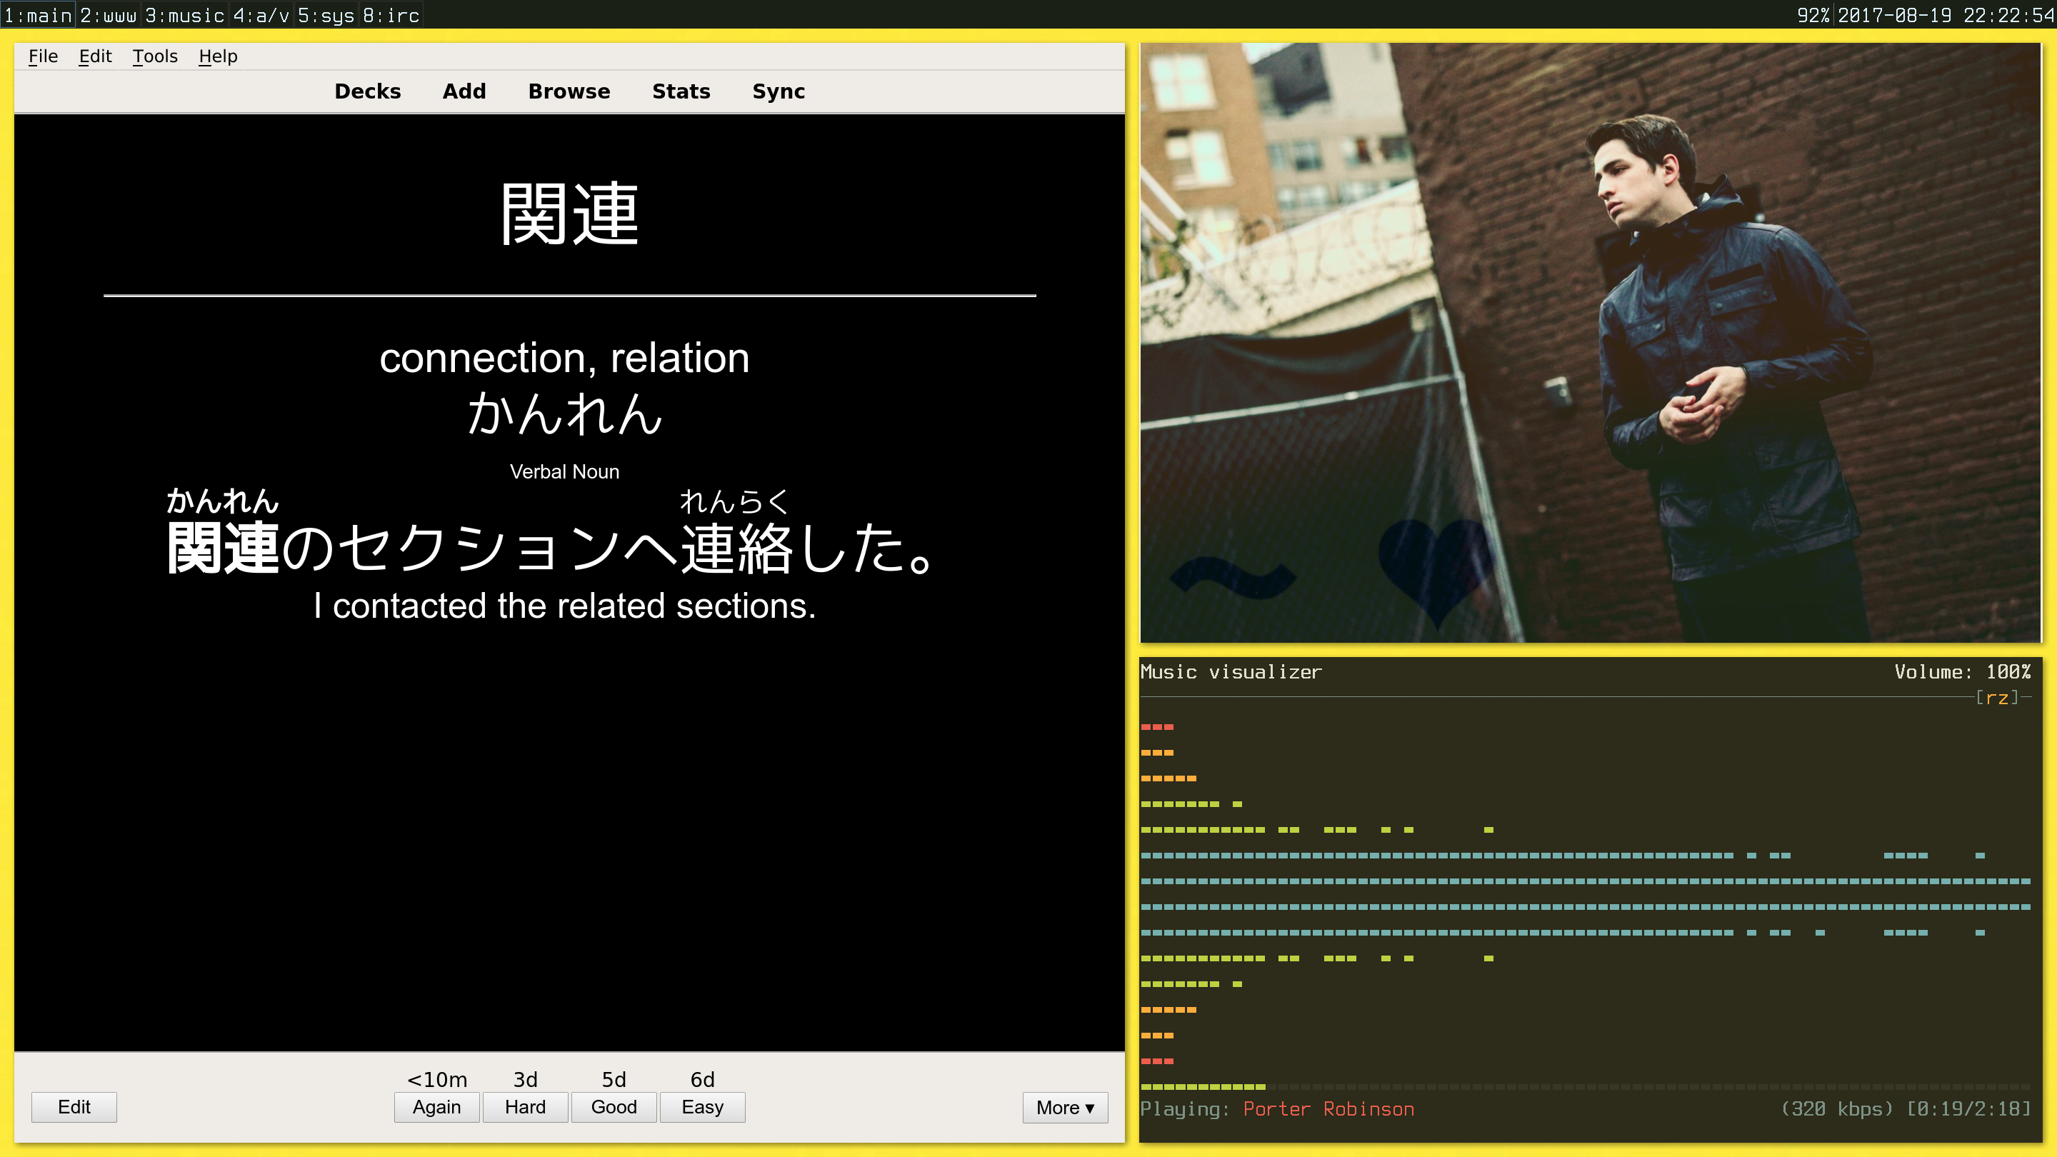Go to the Decks screen

[367, 91]
